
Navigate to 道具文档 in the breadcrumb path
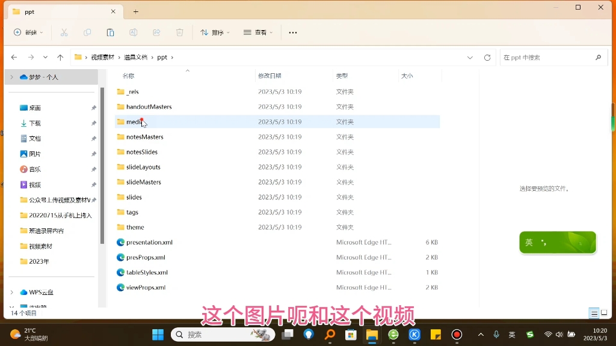pos(137,57)
